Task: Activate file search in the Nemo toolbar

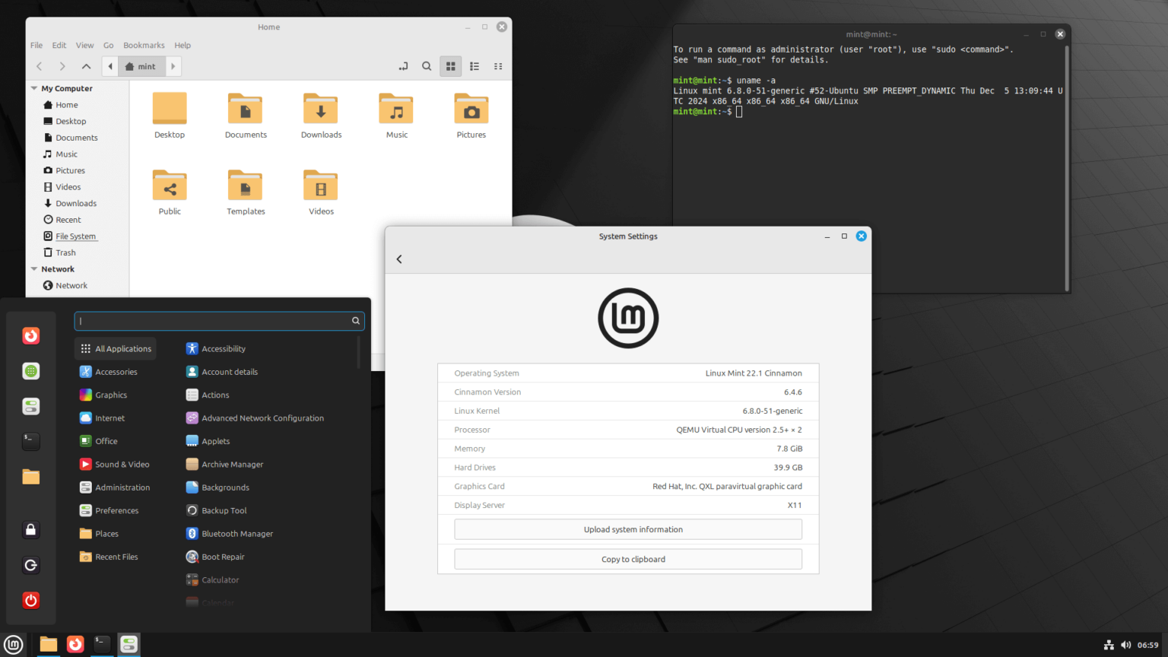Action: click(x=427, y=66)
